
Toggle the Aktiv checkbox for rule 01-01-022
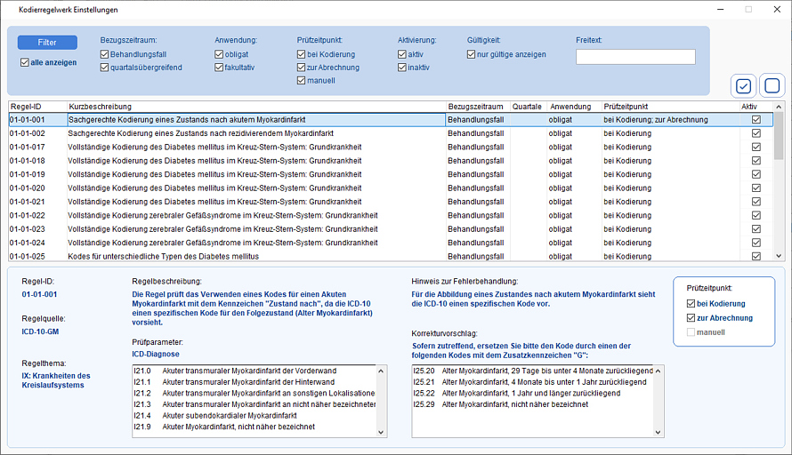(x=756, y=215)
